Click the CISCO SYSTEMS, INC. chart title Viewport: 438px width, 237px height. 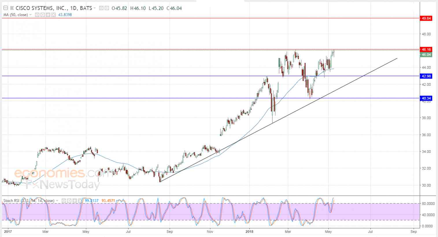pos(54,8)
